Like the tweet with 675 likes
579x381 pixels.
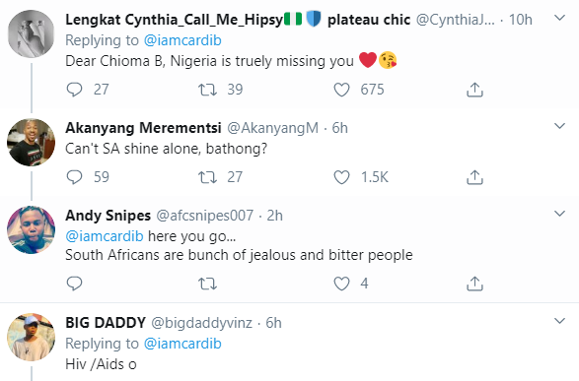341,90
